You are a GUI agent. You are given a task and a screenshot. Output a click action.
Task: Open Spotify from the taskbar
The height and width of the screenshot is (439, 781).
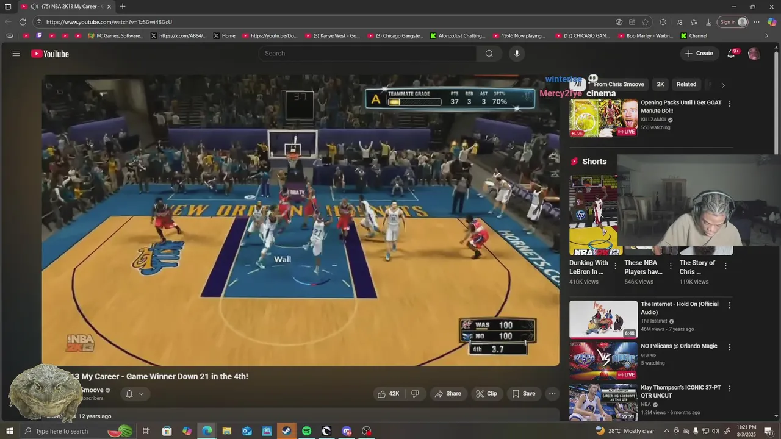[x=307, y=431]
